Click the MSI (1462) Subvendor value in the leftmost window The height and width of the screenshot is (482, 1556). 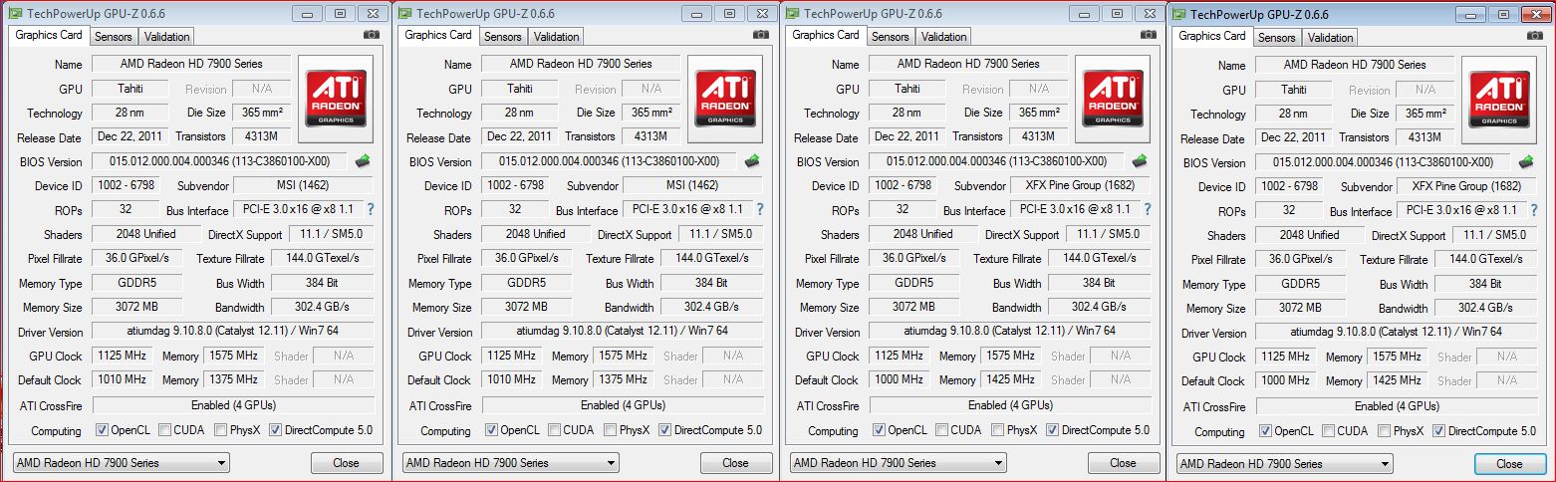coord(303,185)
